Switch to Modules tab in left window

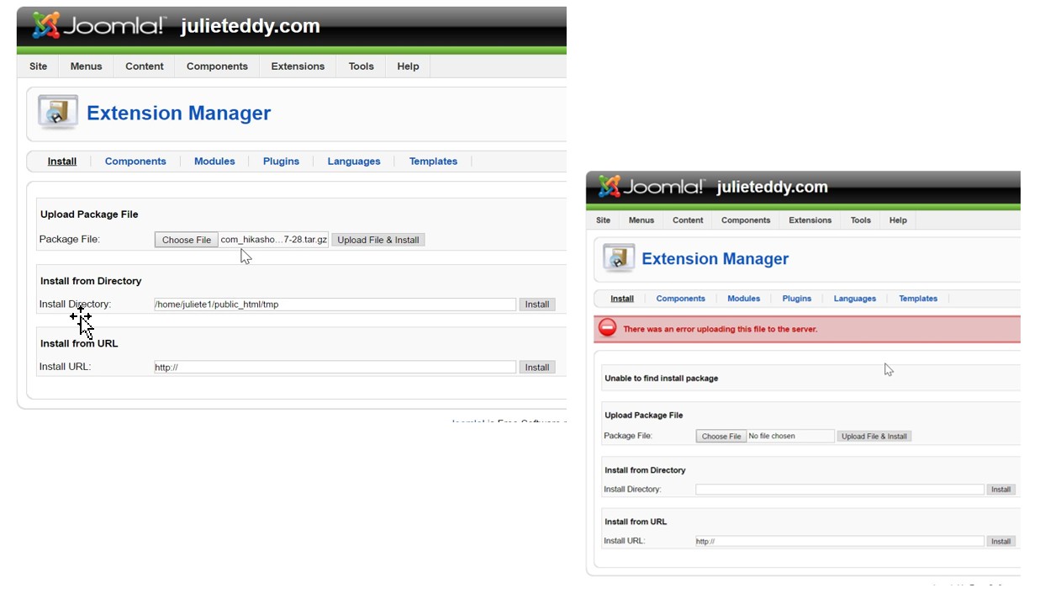tap(214, 161)
